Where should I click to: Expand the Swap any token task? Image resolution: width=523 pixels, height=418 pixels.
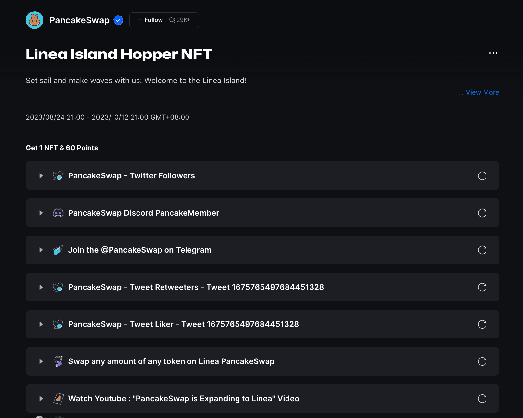click(x=41, y=361)
